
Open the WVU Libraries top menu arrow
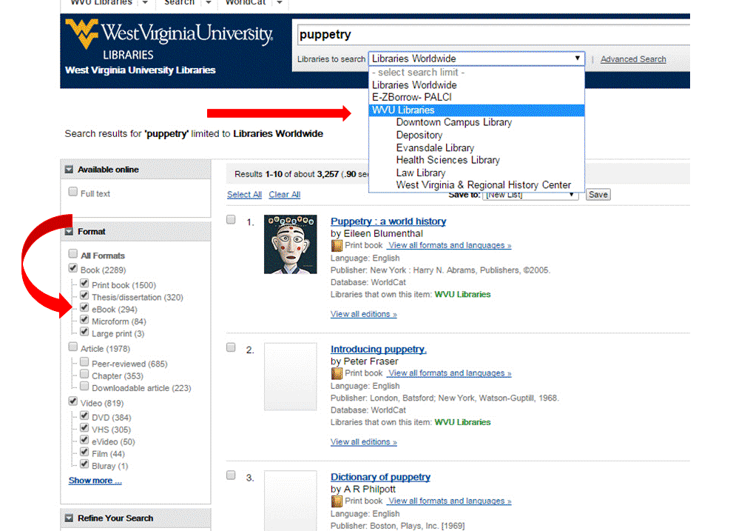[145, 3]
